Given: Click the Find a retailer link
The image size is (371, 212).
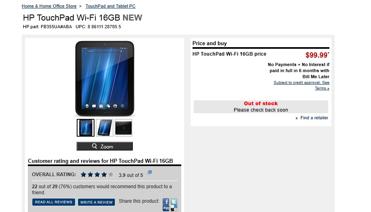Looking at the screenshot, I should pyautogui.click(x=314, y=118).
